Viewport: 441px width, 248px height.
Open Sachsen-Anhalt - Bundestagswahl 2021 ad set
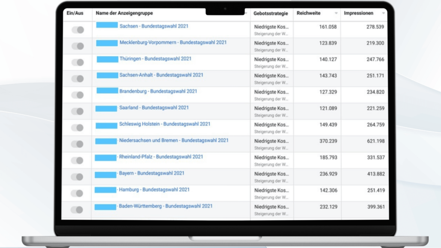tap(161, 75)
